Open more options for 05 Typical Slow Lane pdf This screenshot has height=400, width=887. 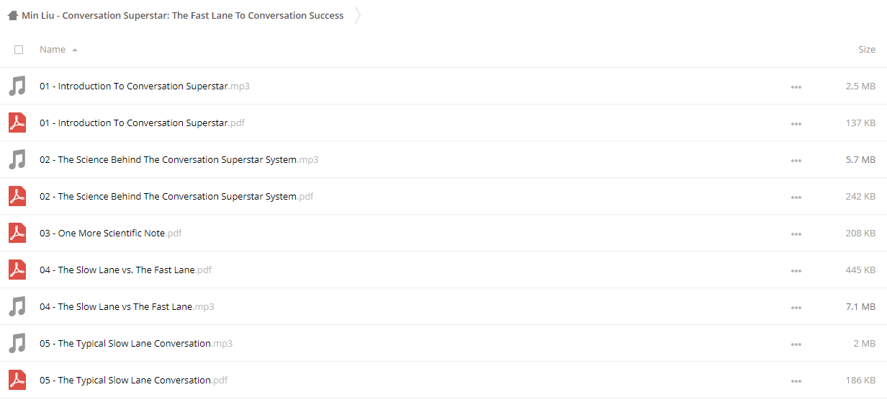click(796, 381)
